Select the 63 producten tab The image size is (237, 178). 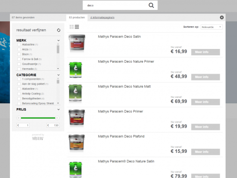[x=77, y=17]
